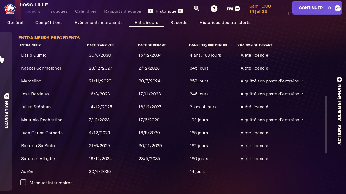This screenshot has width=346, height=194.
Task: Click the date and time display
Action: pyautogui.click(x=260, y=9)
